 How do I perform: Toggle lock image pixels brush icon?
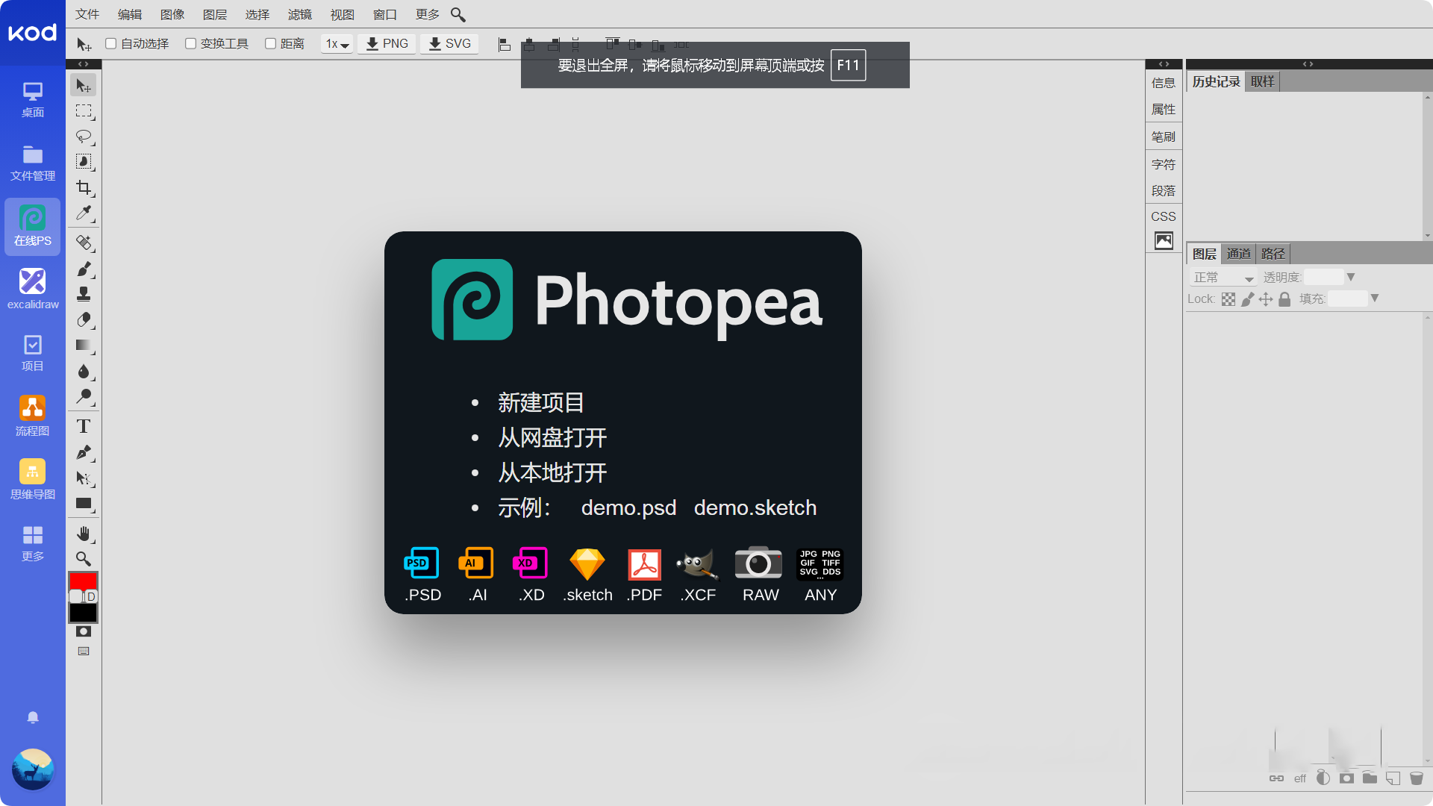pyautogui.click(x=1247, y=299)
